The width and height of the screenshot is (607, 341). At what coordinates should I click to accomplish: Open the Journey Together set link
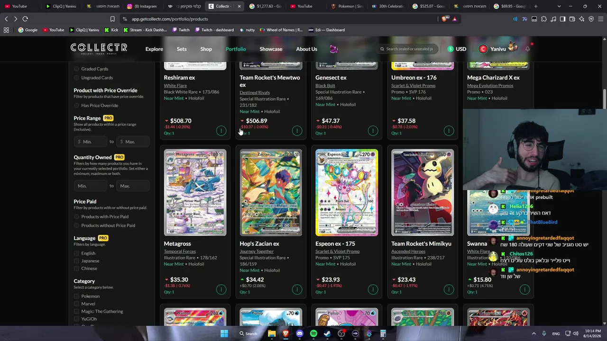coord(257,251)
